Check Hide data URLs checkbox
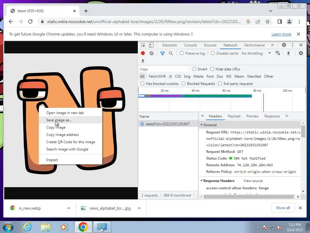Screen dimensions: 310x233 212,69
